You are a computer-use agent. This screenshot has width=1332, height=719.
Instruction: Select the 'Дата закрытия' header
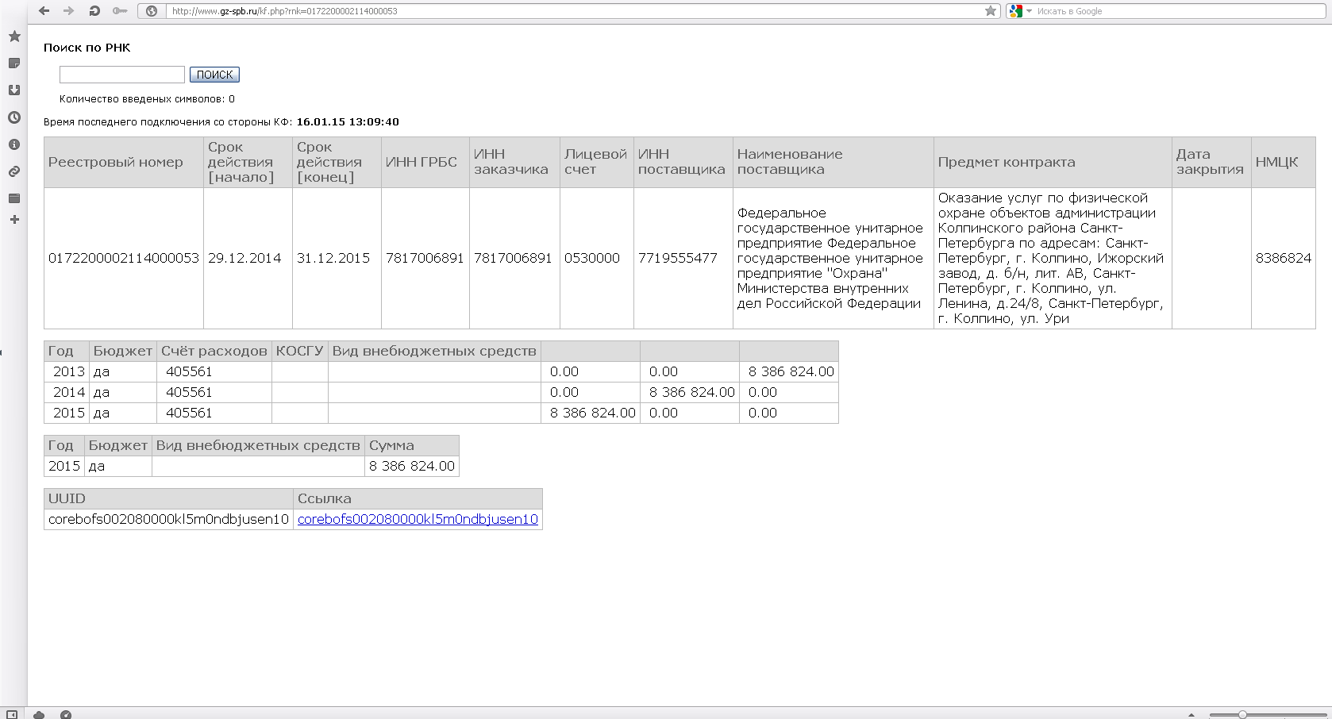pos(1211,162)
